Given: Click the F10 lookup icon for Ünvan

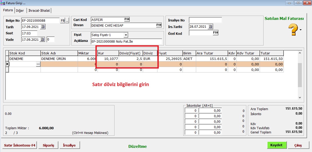Looking at the screenshot, I should pyautogui.click(x=159, y=25).
